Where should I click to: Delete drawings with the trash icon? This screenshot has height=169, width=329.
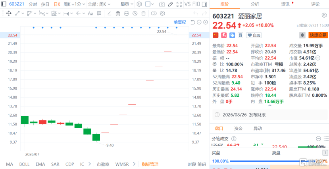[x=143, y=13]
